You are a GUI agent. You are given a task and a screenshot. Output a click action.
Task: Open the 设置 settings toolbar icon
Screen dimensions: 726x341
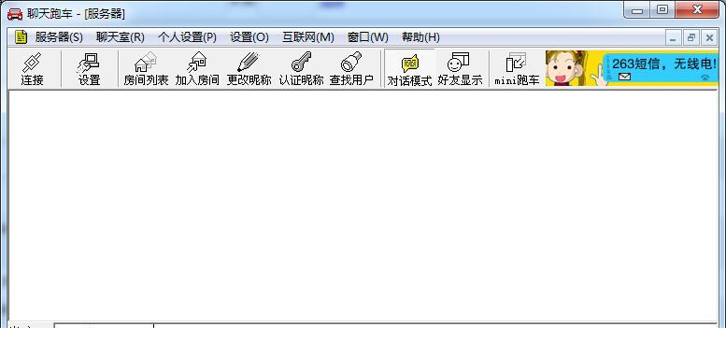[89, 69]
